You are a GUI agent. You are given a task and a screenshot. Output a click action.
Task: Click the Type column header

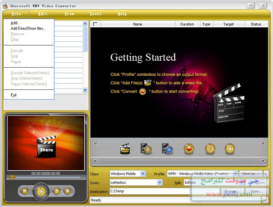[206, 24]
